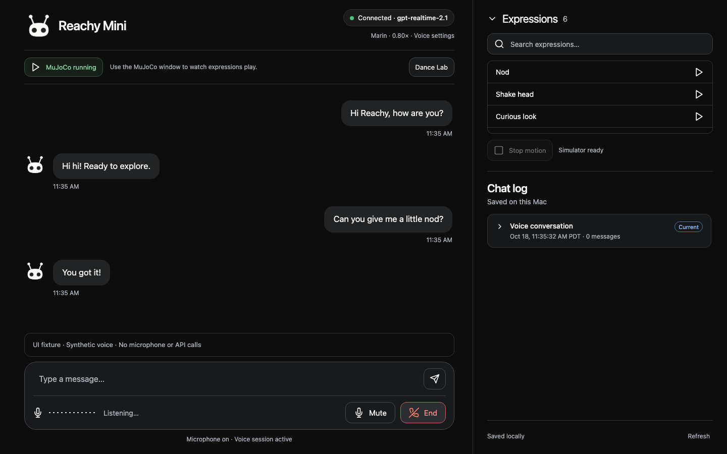Viewport: 727px width, 454px height.
Task: Click the Connected gpt-realtime-2.1 status pill
Action: 399,18
